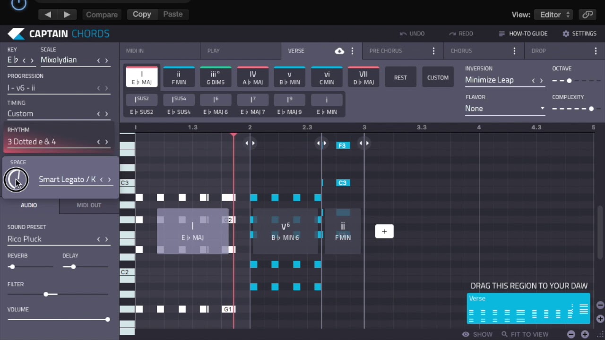Adjust the Volume slider handle
605x340 pixels.
tap(107, 320)
